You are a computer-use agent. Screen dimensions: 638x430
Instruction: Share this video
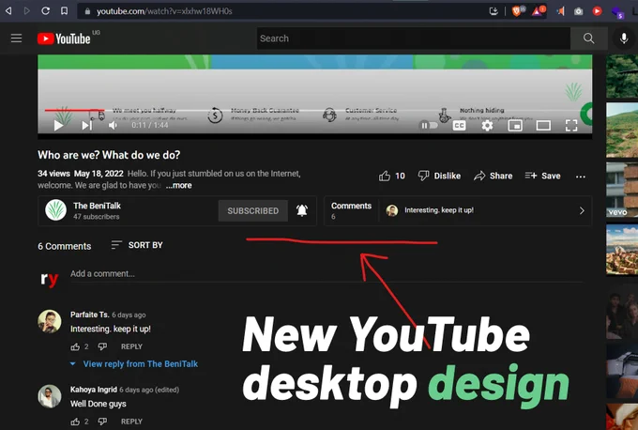click(493, 176)
